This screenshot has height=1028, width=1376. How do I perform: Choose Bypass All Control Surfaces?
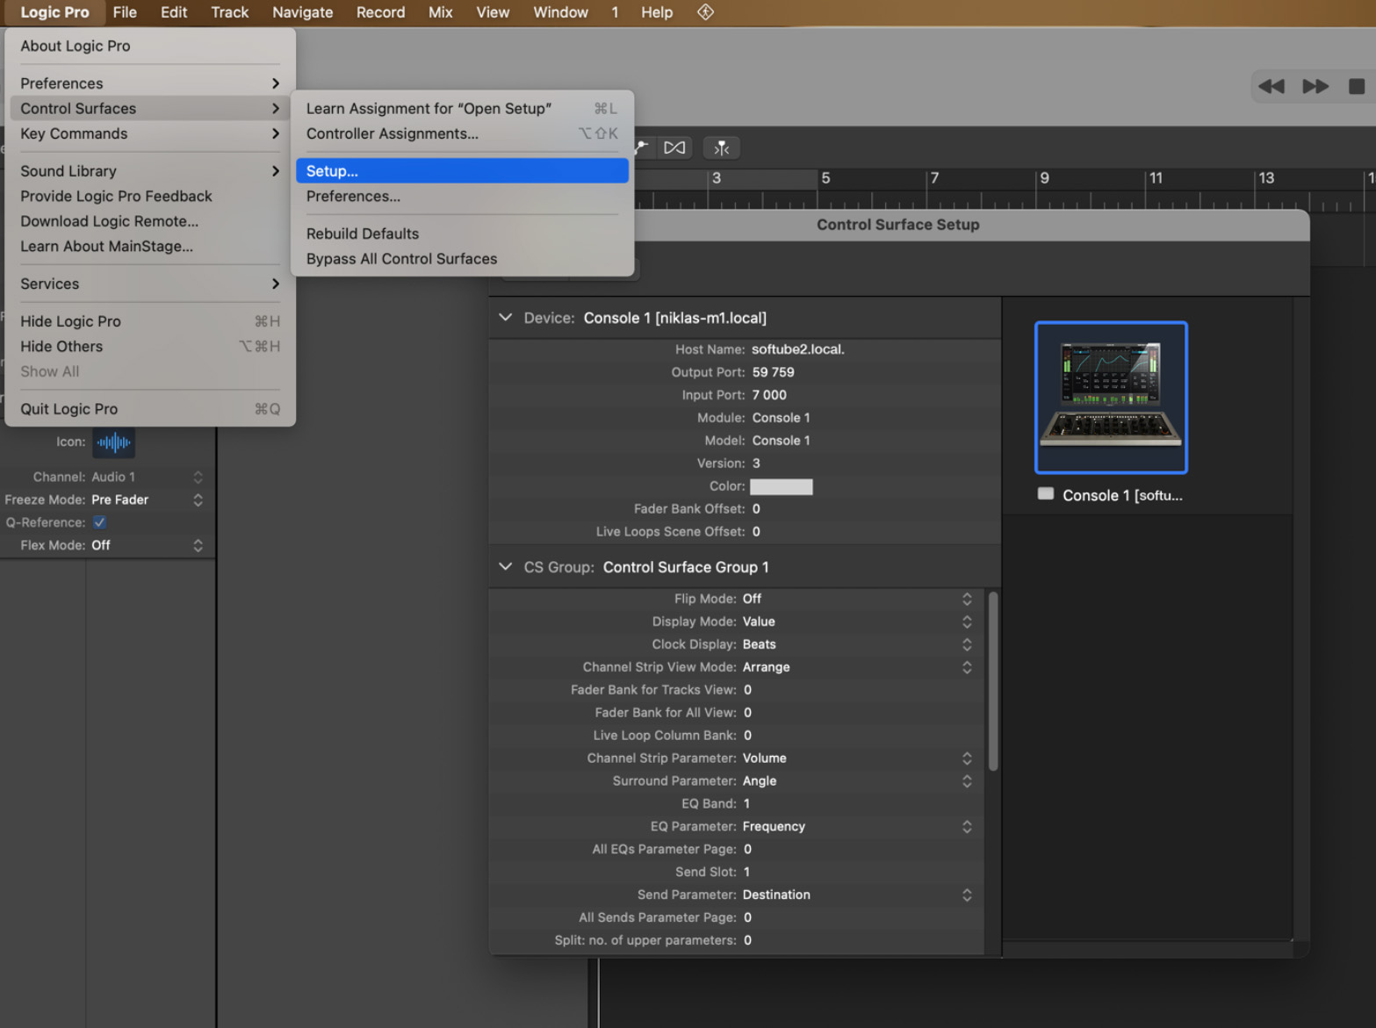pos(401,259)
